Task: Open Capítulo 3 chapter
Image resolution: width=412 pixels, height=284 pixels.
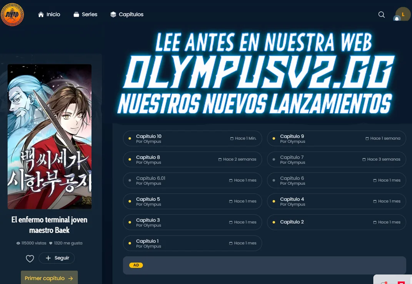Action: click(x=192, y=222)
